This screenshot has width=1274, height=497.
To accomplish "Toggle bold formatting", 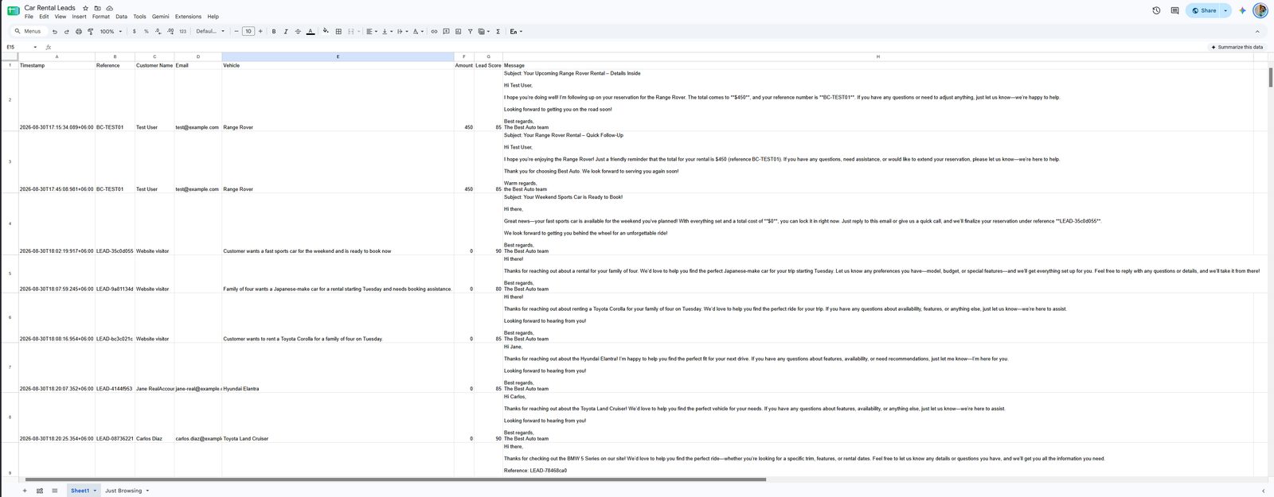I will pyautogui.click(x=274, y=32).
